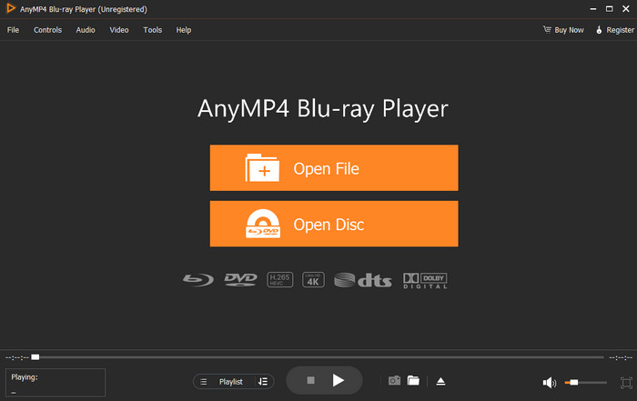Click the Playing info box
This screenshot has height=401, width=637.
point(56,382)
